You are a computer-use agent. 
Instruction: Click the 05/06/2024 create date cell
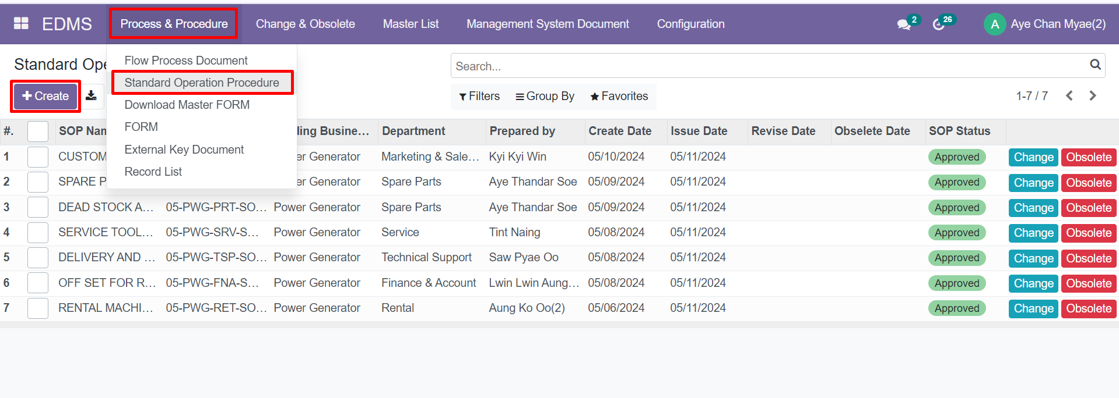[x=616, y=308]
